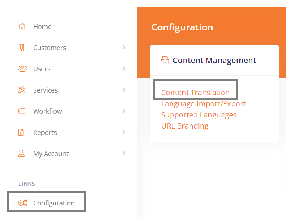
Task: Click the Home house icon
Action: tap(22, 27)
